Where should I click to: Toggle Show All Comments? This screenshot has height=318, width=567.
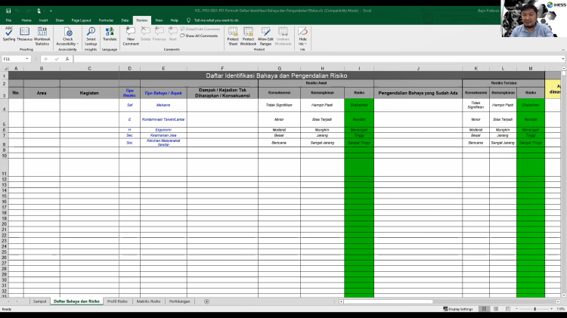pyautogui.click(x=199, y=36)
